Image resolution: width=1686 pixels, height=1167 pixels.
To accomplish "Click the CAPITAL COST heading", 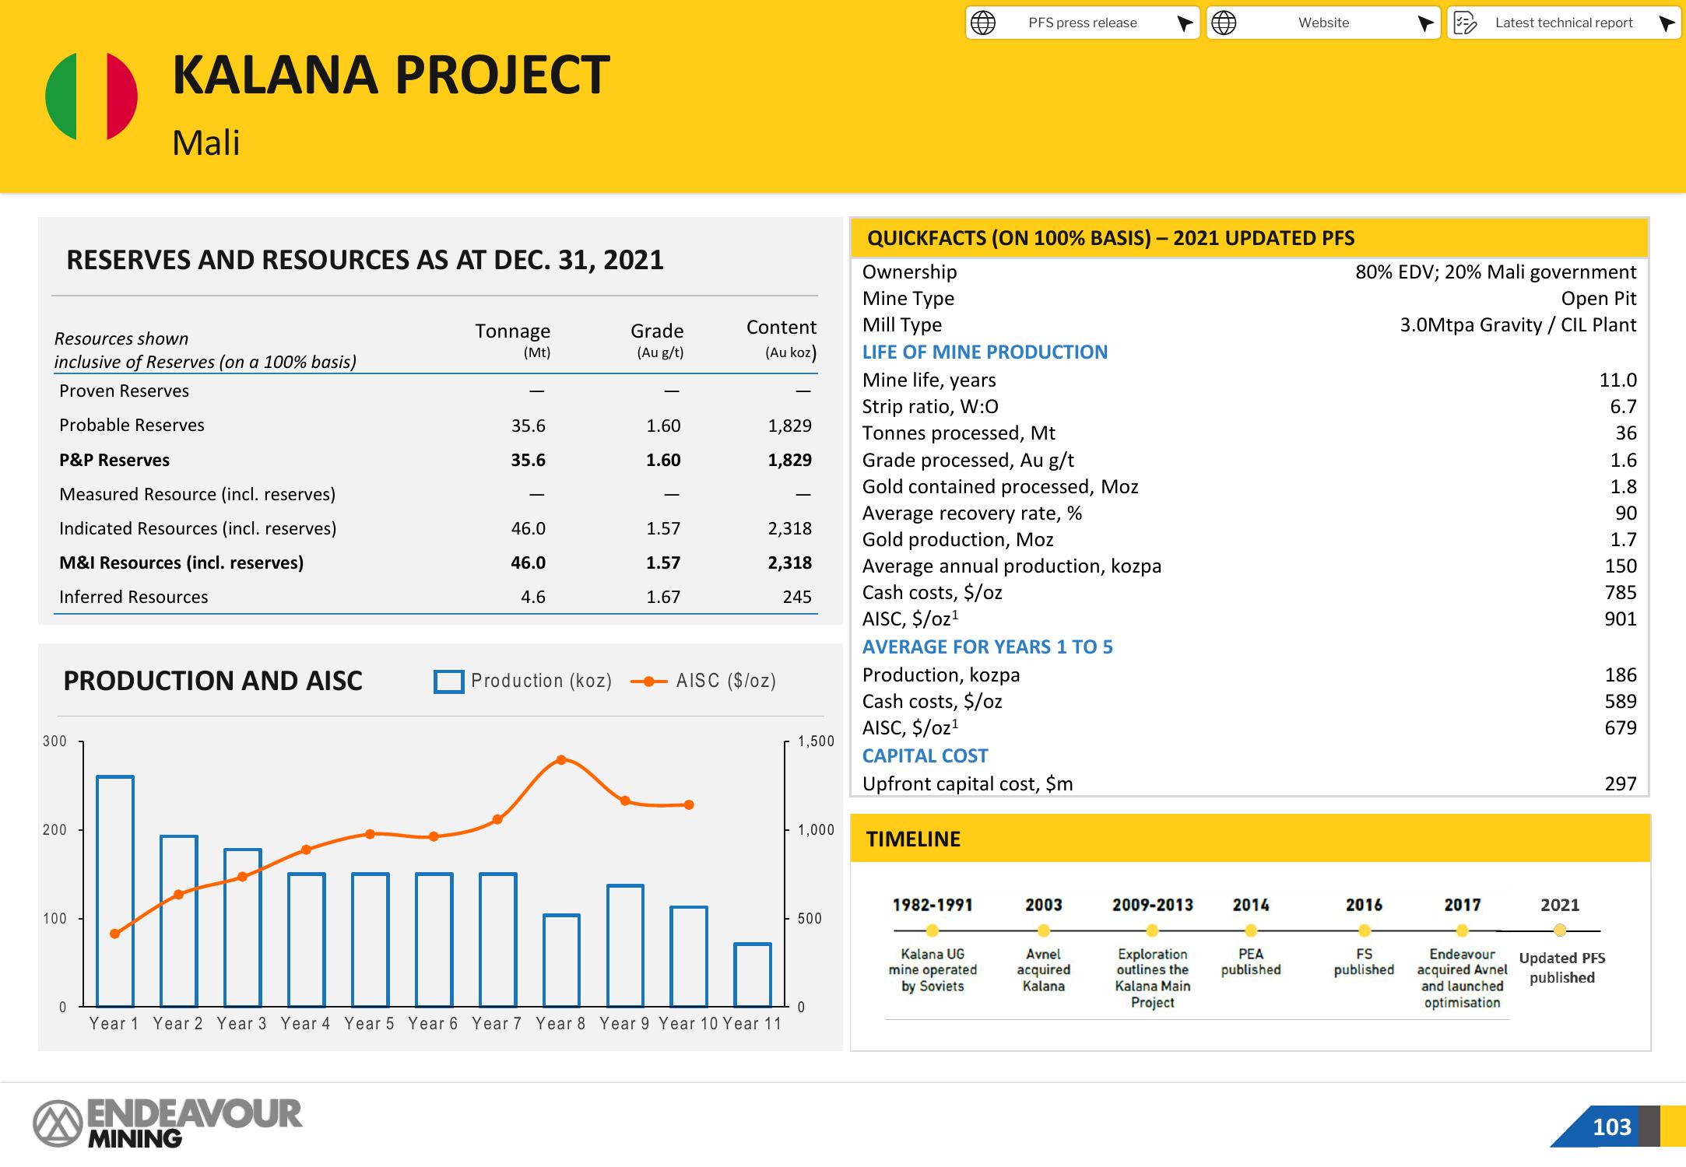I will coord(925,755).
